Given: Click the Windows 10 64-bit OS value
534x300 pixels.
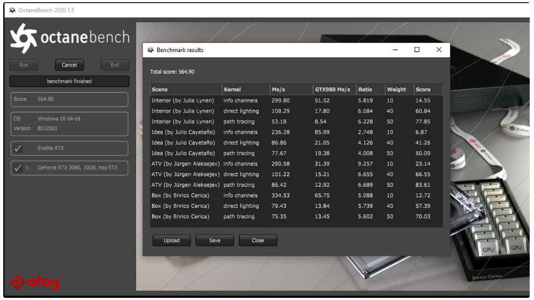Looking at the screenshot, I should pyautogui.click(x=59, y=119).
